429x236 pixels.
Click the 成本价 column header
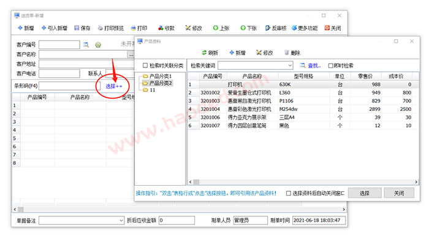point(396,77)
